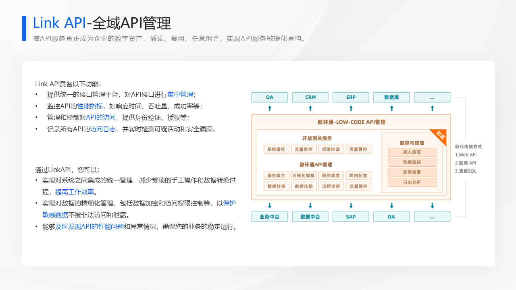Image resolution: width=516 pixels, height=290 pixels.
Task: Click the blue 访问日志 text
Action: (103, 129)
